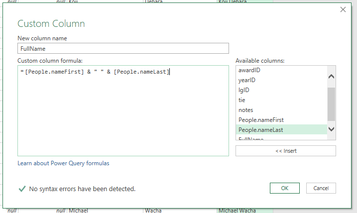Pick the tie column
357x213 pixels.
click(x=242, y=100)
